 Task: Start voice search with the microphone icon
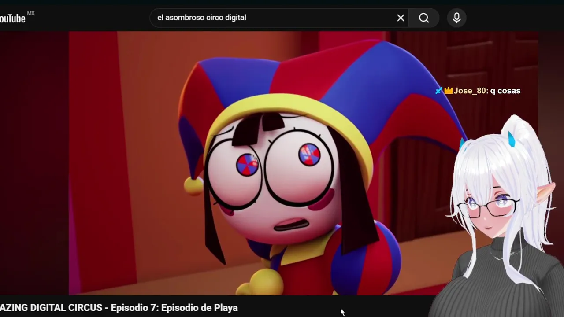point(456,18)
